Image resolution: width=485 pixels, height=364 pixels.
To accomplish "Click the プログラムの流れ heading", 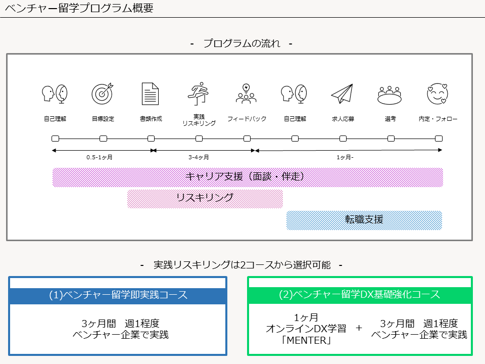I will (241, 43).
